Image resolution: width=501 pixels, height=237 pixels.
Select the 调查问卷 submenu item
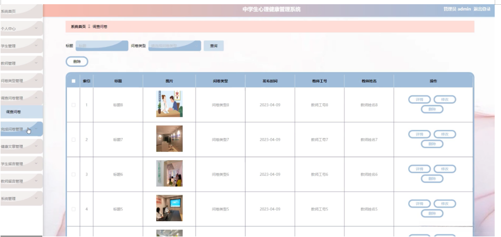[22, 112]
